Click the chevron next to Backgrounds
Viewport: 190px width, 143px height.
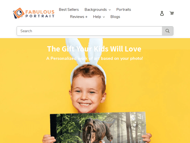[x=110, y=10]
